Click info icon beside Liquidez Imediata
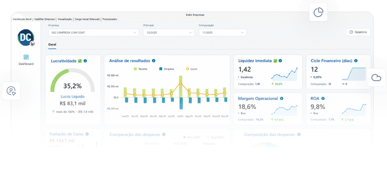The width and height of the screenshot is (387, 170). coord(280,61)
